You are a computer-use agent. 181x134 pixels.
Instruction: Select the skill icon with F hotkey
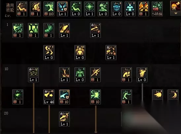(95, 30)
